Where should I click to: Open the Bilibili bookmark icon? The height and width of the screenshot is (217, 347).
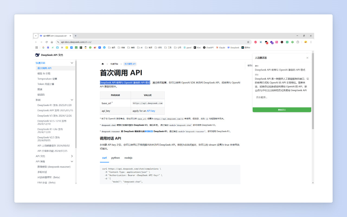pyautogui.click(x=57, y=47)
